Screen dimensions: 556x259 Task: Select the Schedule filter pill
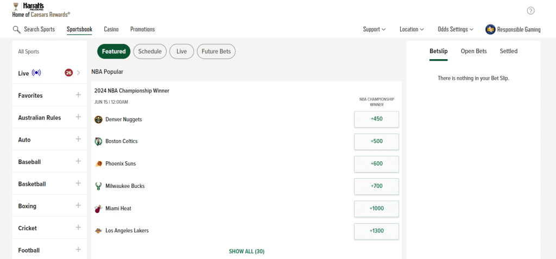tap(150, 52)
